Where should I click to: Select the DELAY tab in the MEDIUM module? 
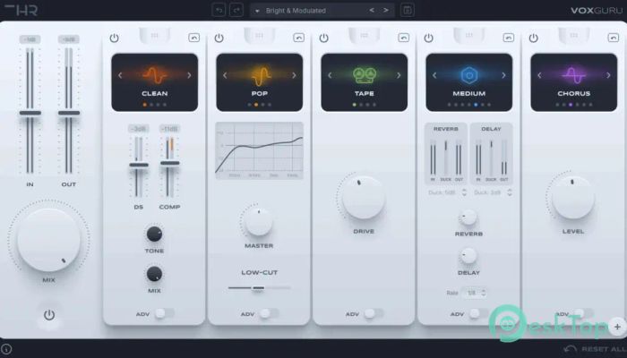click(x=491, y=128)
